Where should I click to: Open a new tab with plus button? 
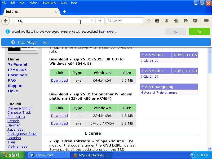click(x=64, y=12)
